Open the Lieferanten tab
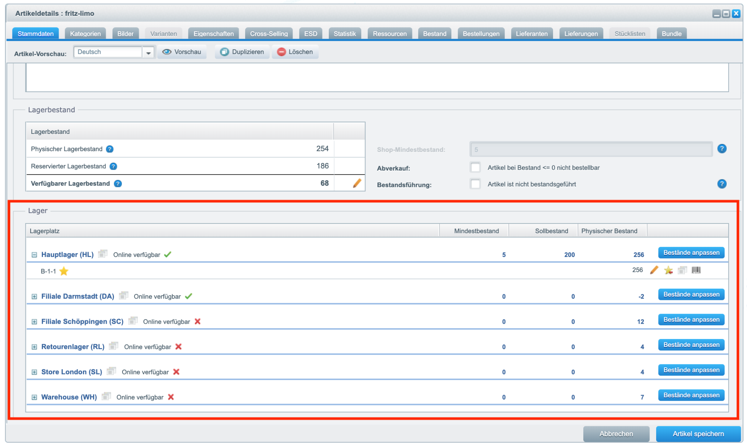The height and width of the screenshot is (448, 747). (x=531, y=34)
